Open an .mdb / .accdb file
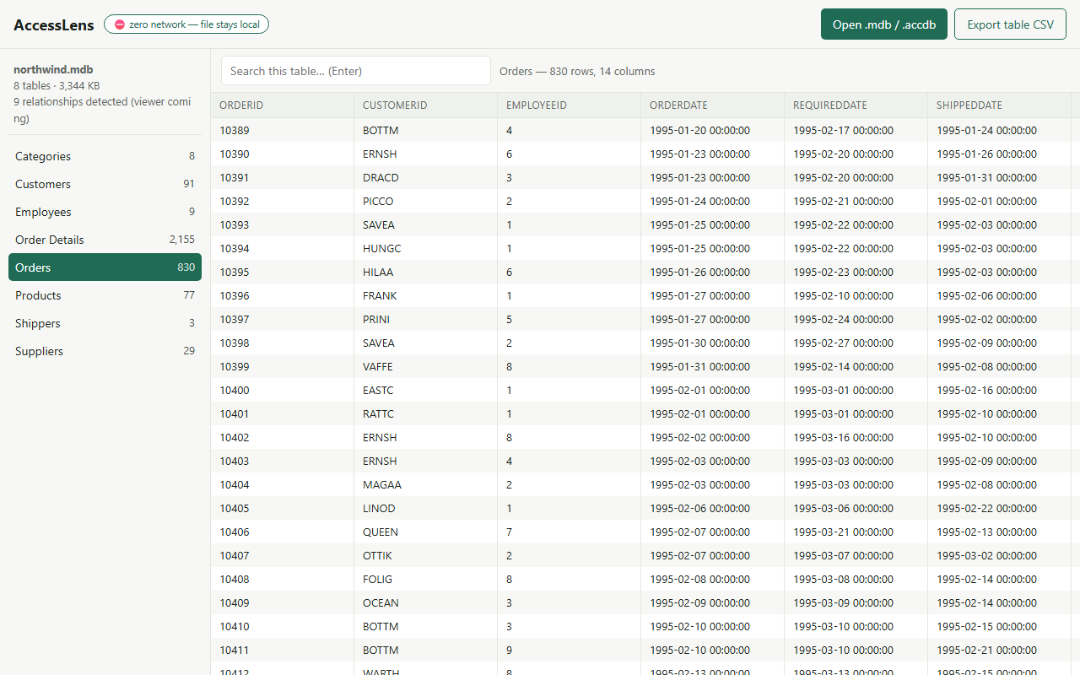Viewport: 1080px width, 675px height. [884, 24]
